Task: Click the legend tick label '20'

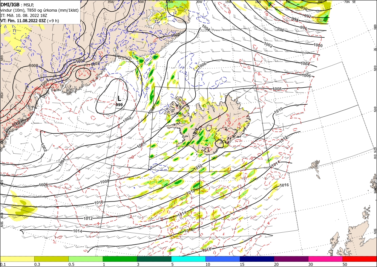Action: 276,264
